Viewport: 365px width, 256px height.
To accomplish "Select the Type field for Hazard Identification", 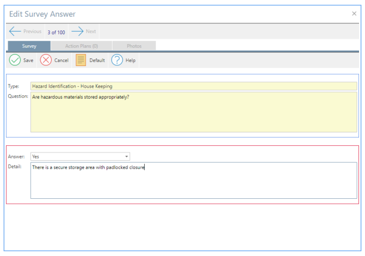I will point(194,86).
